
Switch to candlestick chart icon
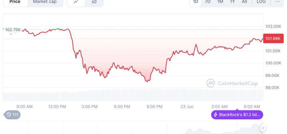pyautogui.click(x=94, y=2)
